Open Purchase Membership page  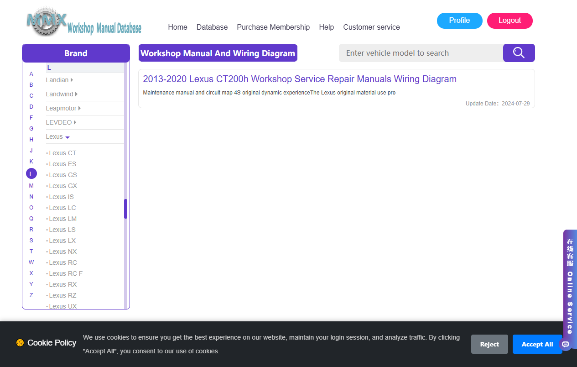(273, 27)
